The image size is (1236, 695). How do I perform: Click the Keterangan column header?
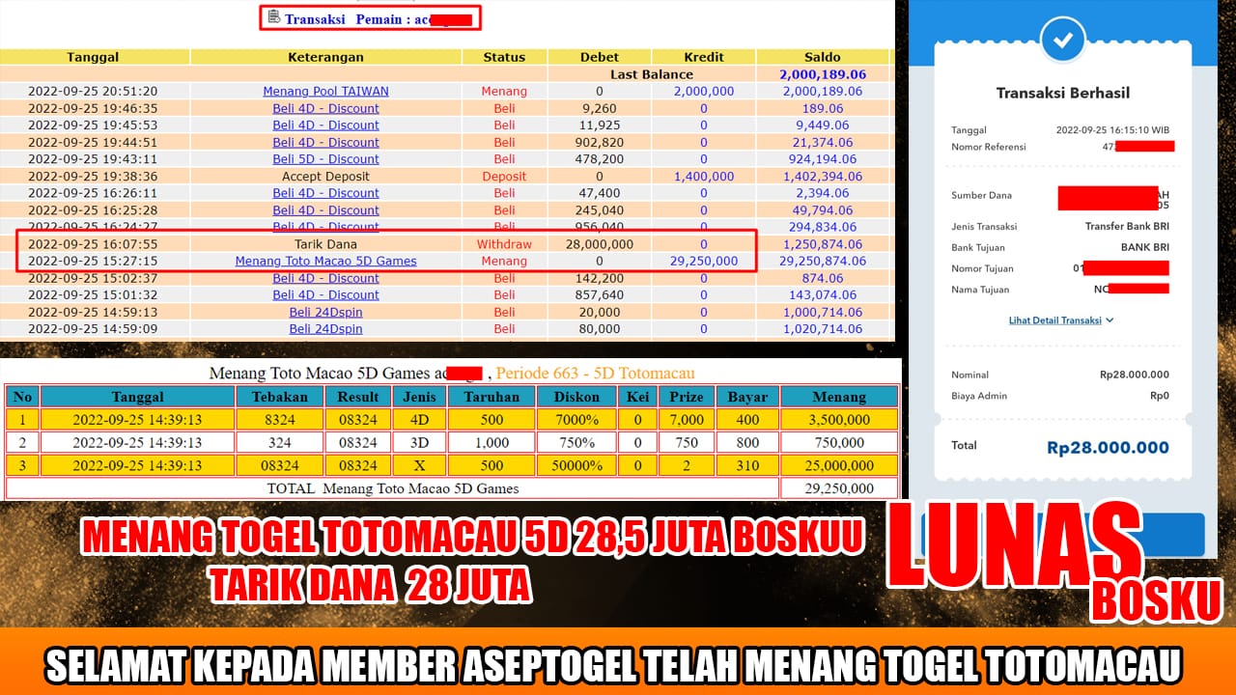click(x=326, y=57)
